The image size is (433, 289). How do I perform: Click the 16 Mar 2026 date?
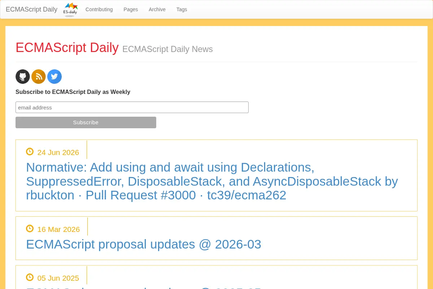click(x=58, y=229)
